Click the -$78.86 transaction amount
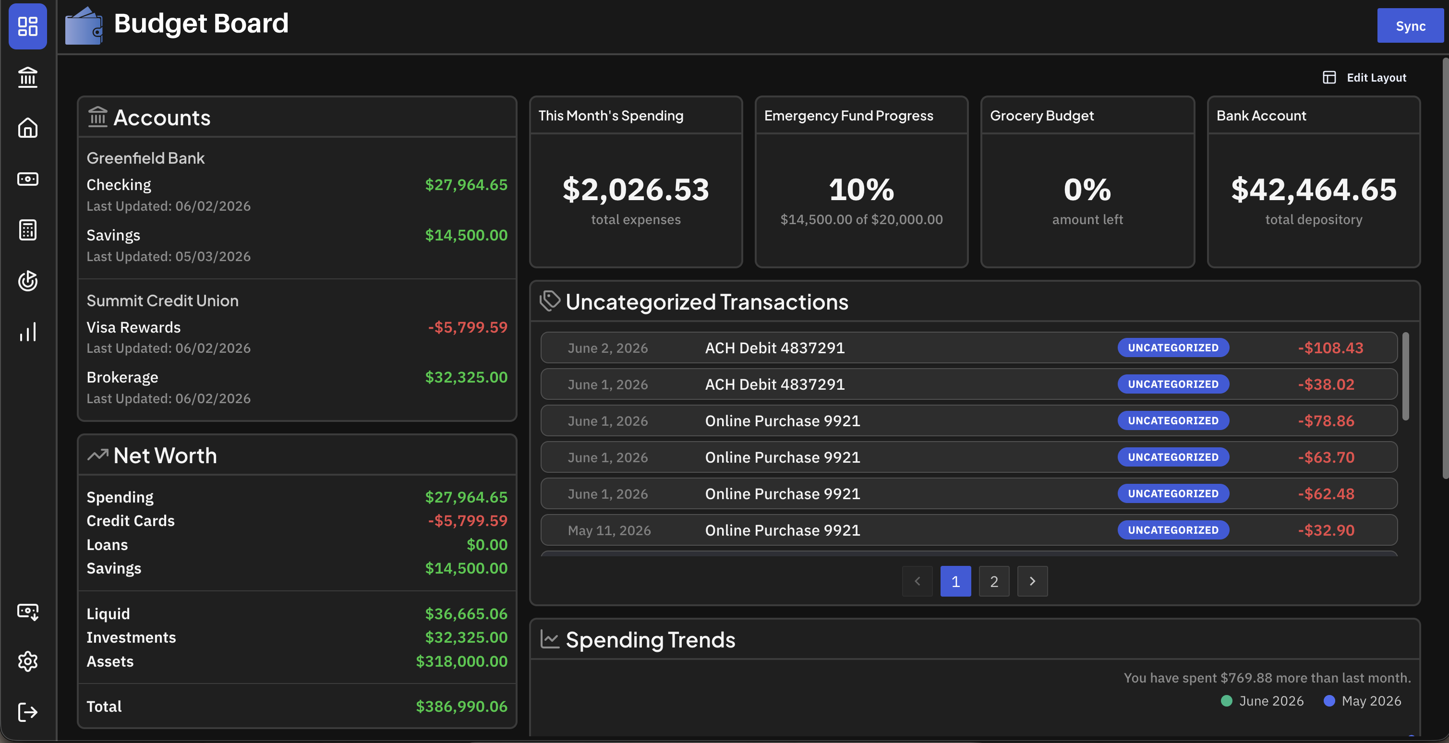This screenshot has width=1449, height=743. pyautogui.click(x=1326, y=421)
